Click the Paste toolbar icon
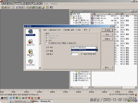Viewport: 138px width, 103px height. click(23, 7)
